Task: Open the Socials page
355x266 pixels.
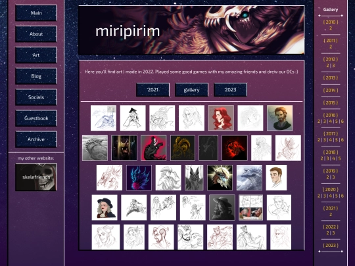Action: (36, 97)
